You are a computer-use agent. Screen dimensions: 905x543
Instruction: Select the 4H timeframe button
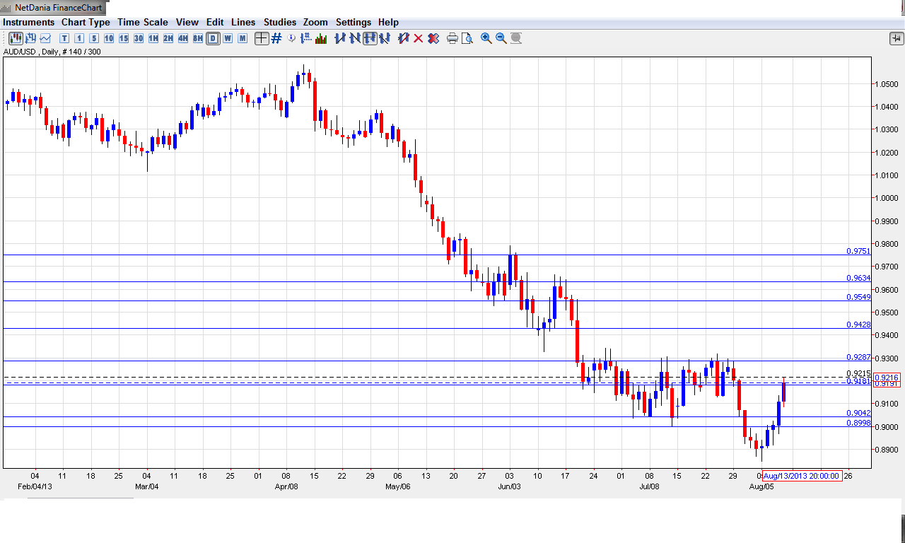coord(183,38)
